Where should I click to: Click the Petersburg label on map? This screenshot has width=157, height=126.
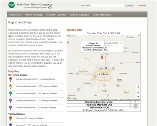131,37
